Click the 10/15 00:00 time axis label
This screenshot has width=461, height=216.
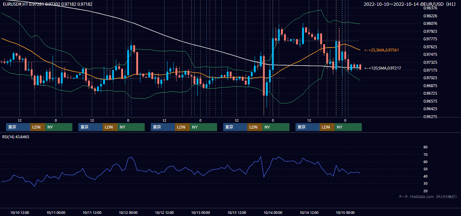(345, 212)
